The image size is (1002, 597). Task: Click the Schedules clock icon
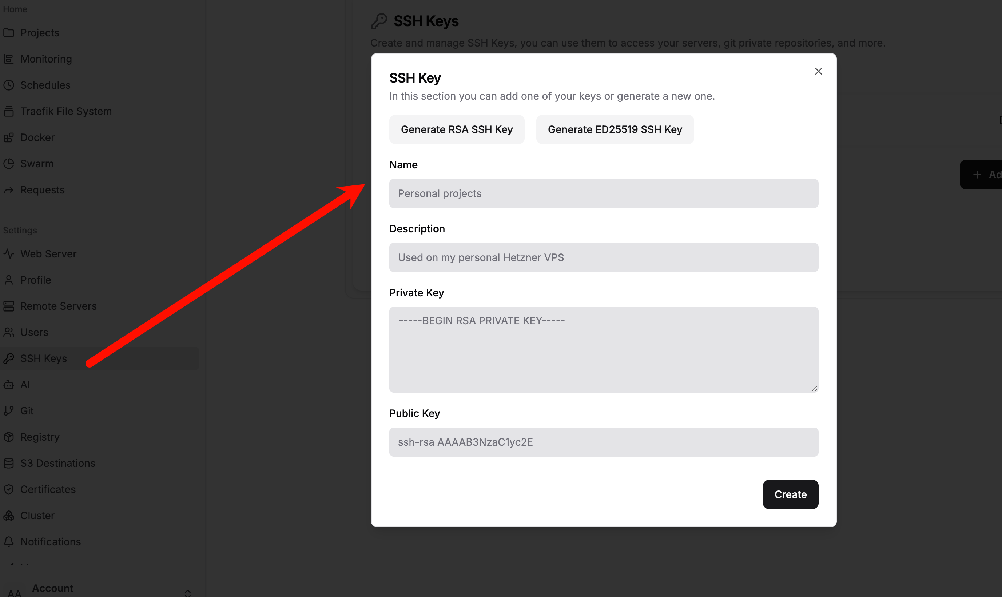click(9, 85)
